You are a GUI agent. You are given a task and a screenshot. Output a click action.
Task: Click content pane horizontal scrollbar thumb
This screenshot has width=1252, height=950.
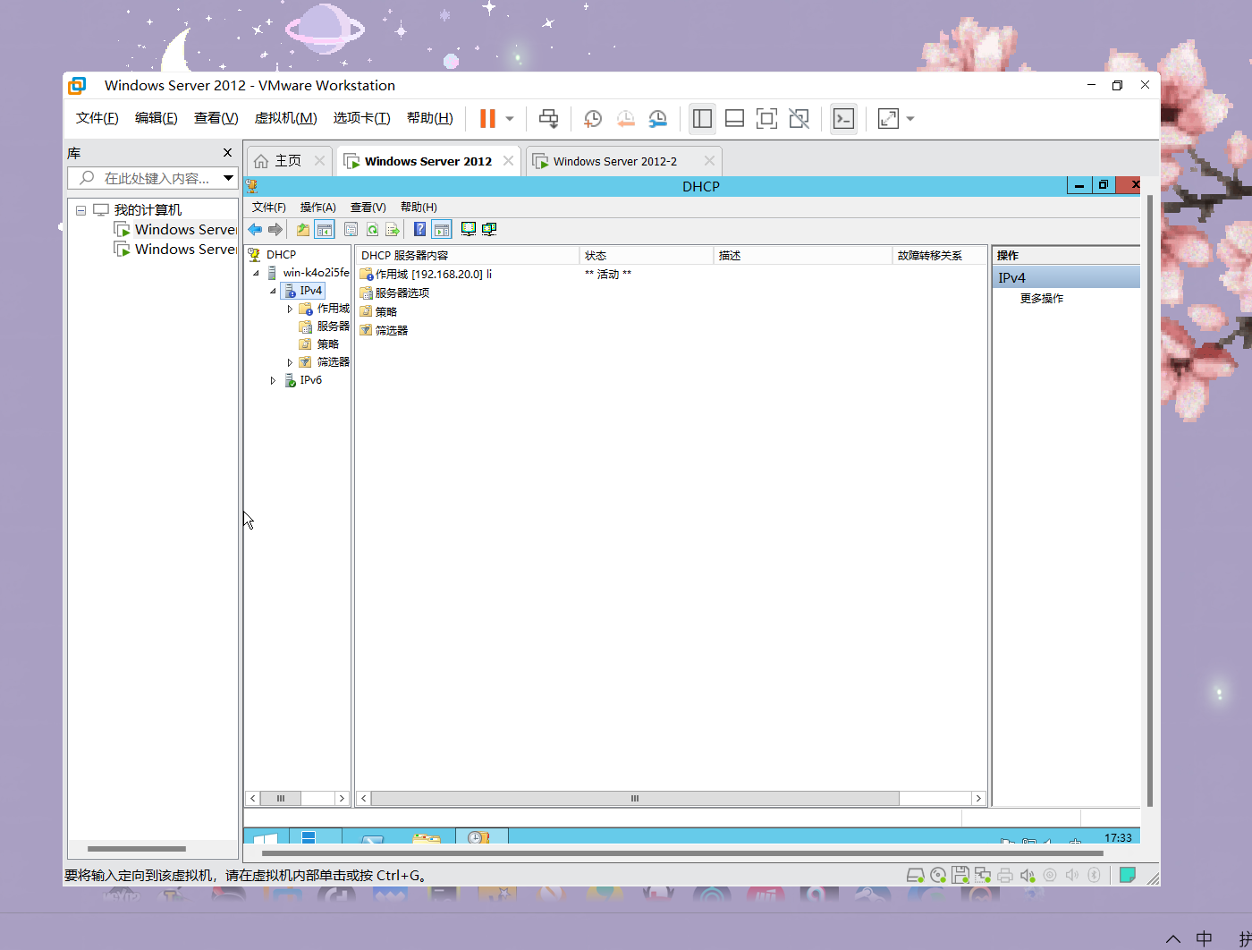(x=635, y=798)
